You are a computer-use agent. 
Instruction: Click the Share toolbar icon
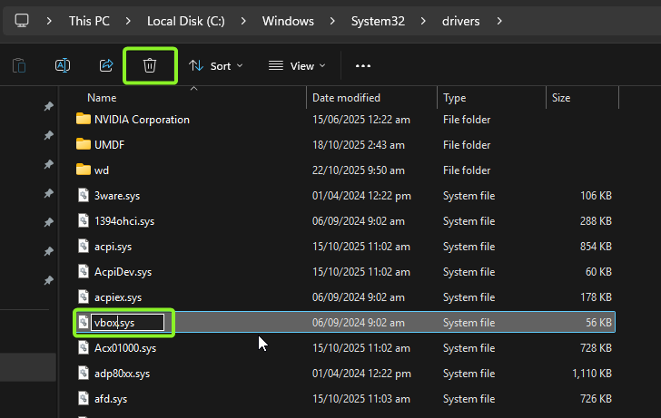pyautogui.click(x=106, y=65)
